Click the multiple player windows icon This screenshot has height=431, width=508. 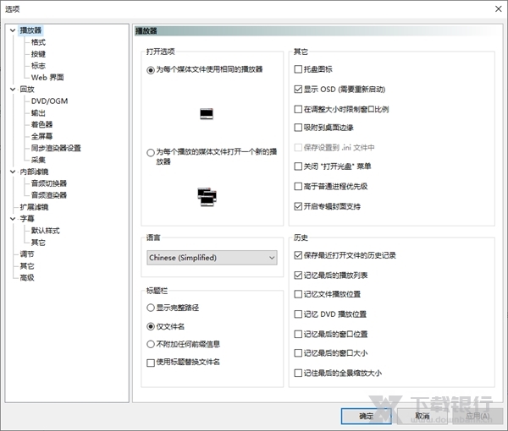(207, 197)
